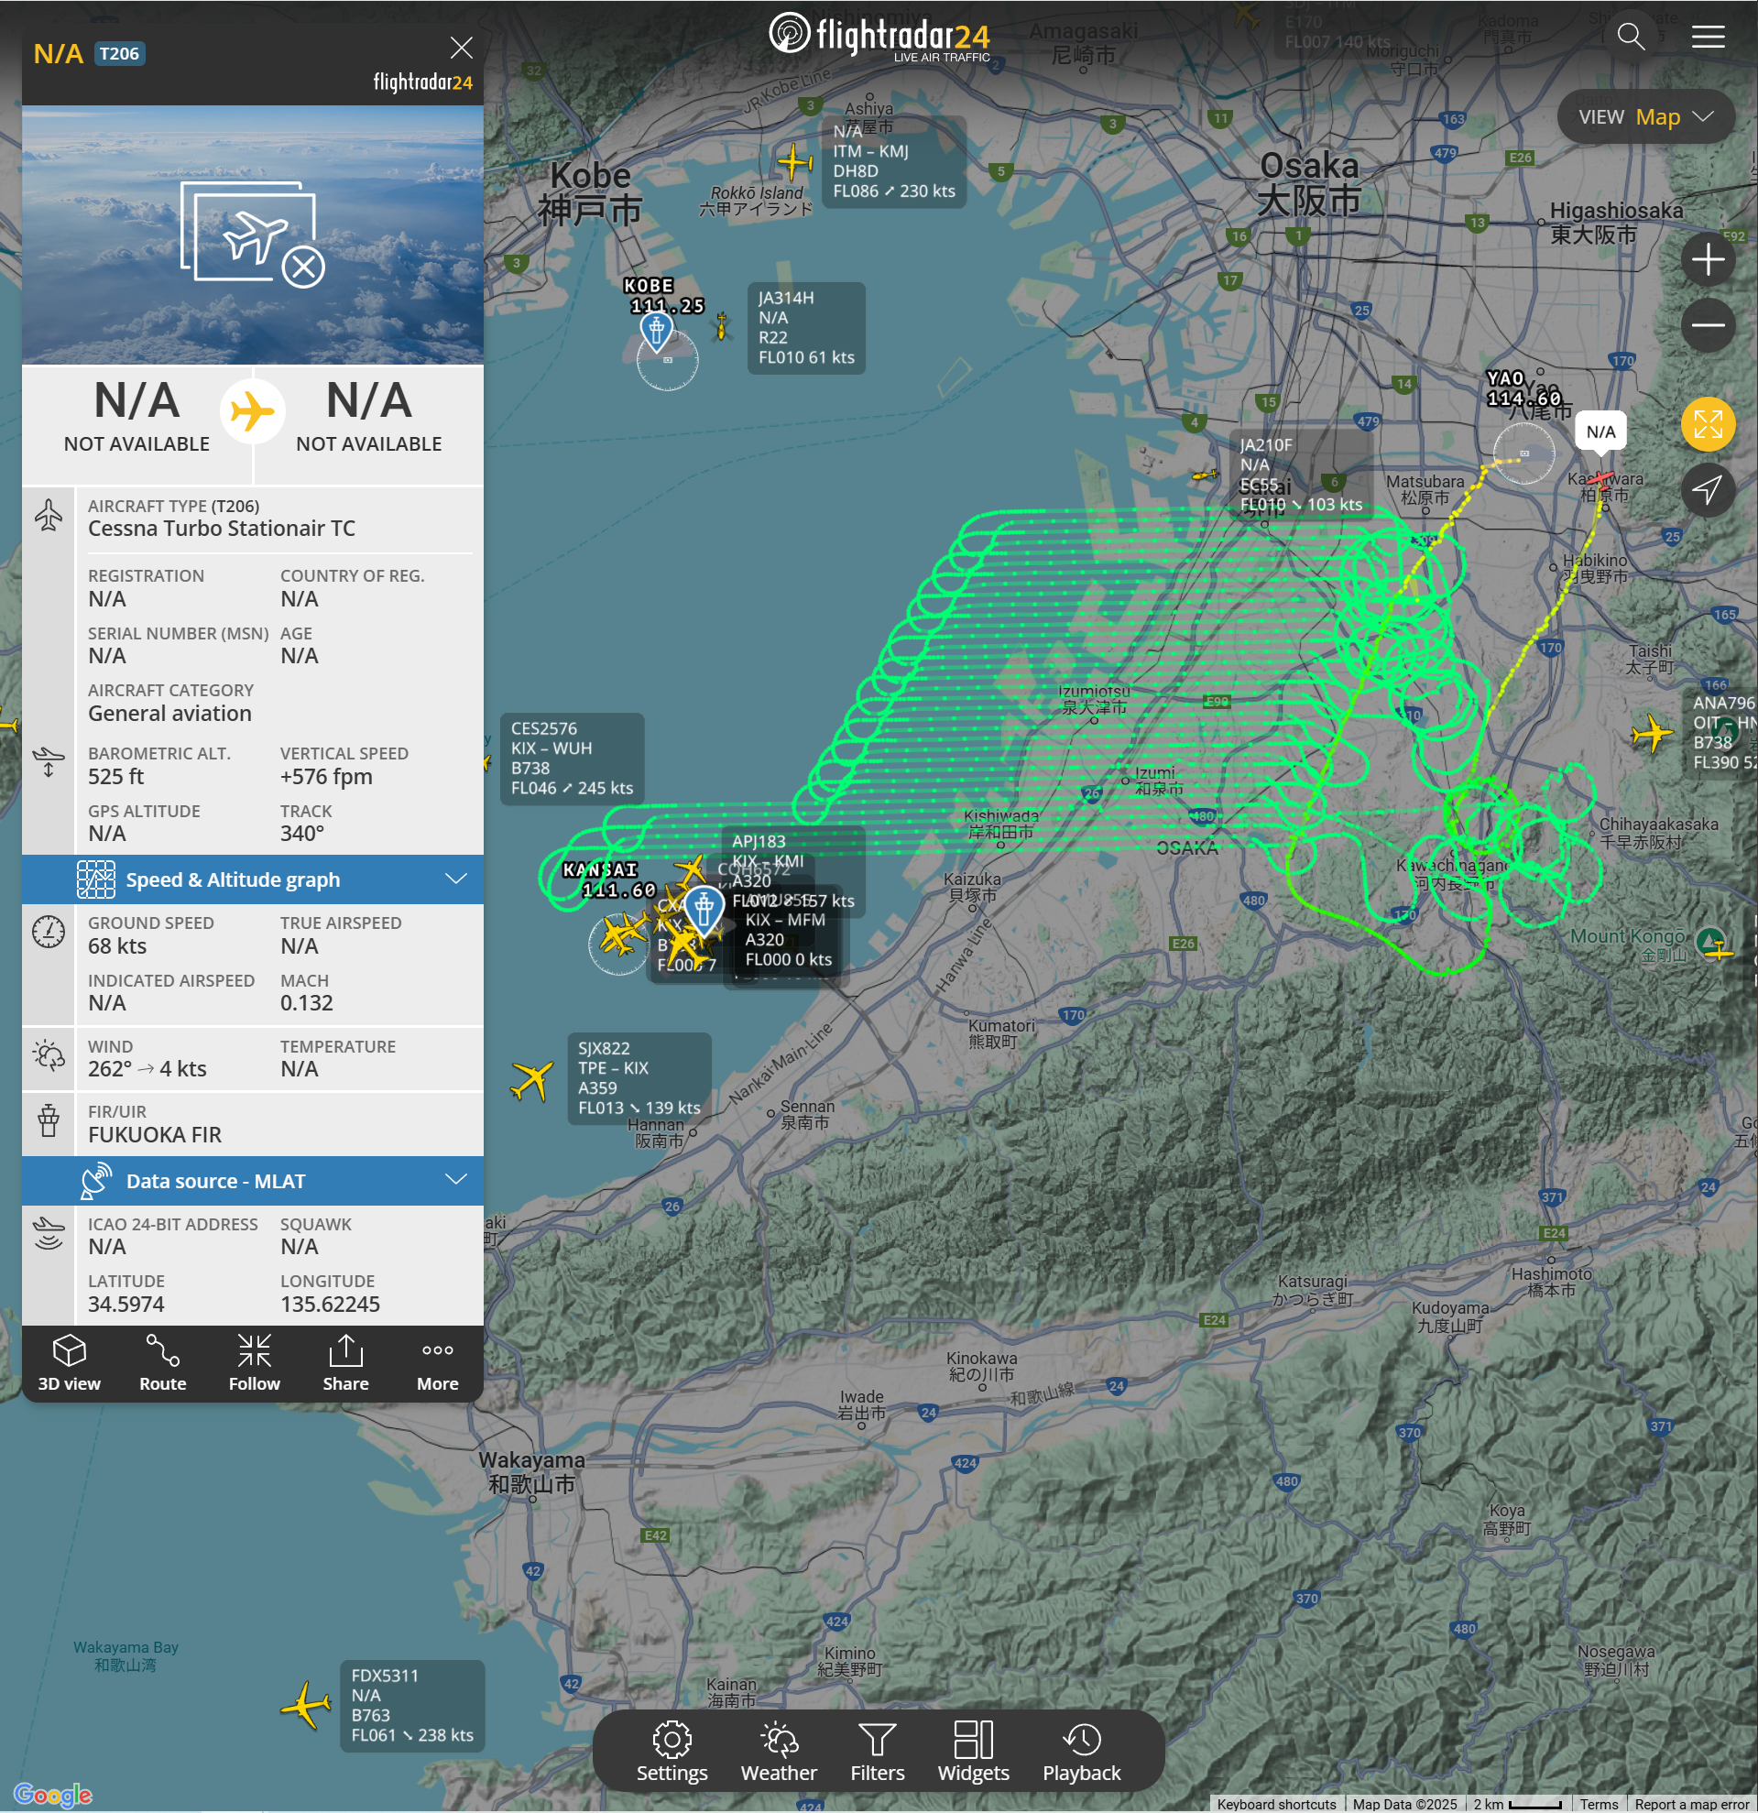Screen dimensions: 1758x1813
Task: Select the DH8D ITM–KMJ aircraft icon
Action: click(x=794, y=162)
